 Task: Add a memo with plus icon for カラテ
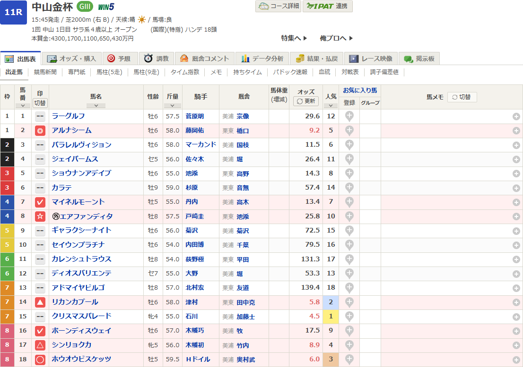coord(516,188)
